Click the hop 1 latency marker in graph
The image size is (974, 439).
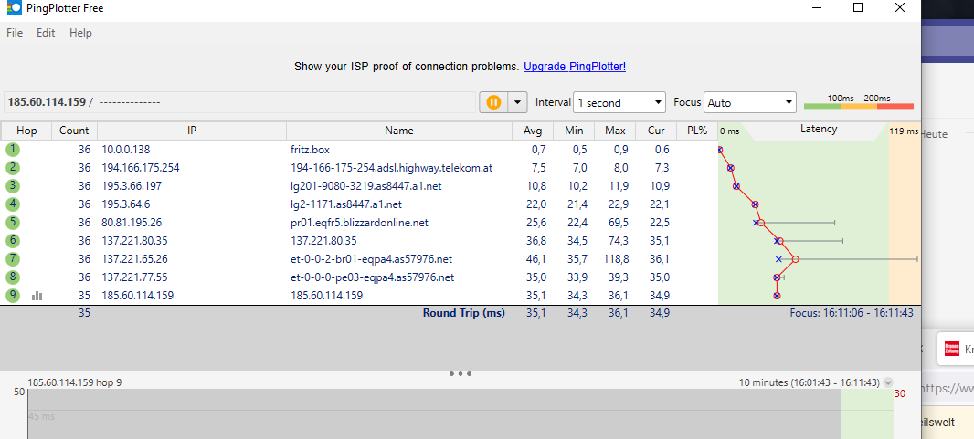point(720,150)
